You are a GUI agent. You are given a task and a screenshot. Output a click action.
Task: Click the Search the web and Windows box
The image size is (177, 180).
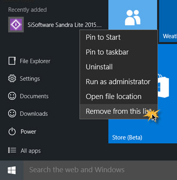[100, 170]
